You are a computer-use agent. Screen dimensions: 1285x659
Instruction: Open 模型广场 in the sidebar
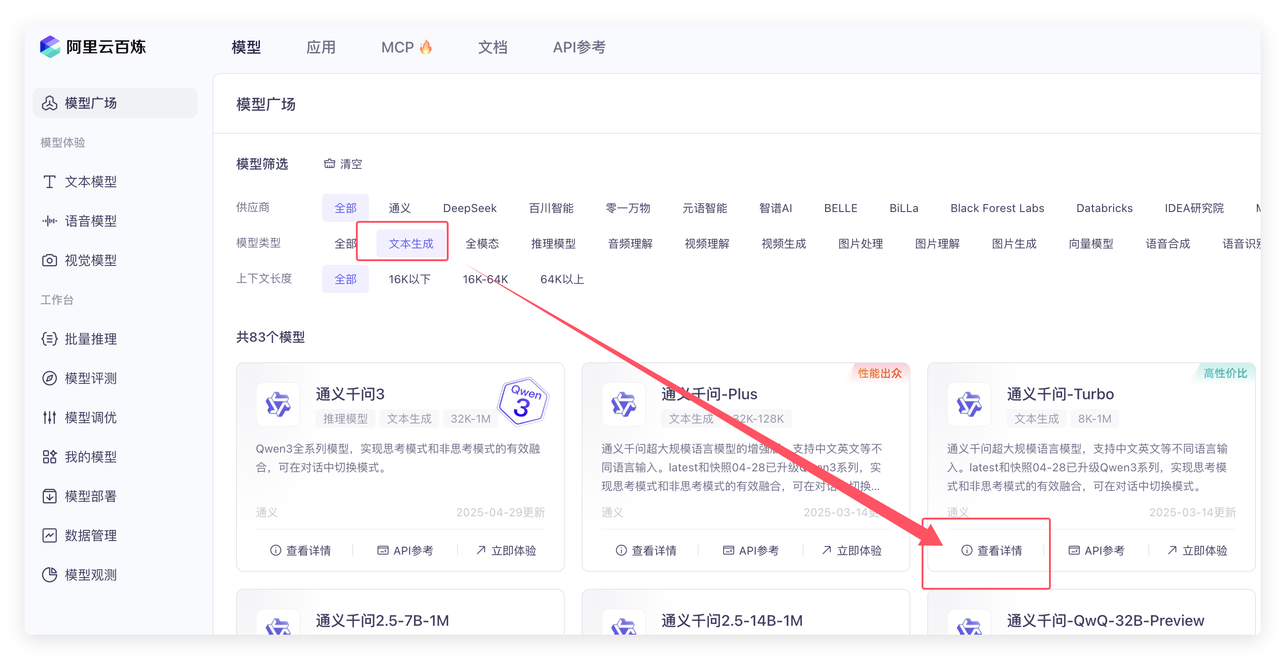(115, 103)
